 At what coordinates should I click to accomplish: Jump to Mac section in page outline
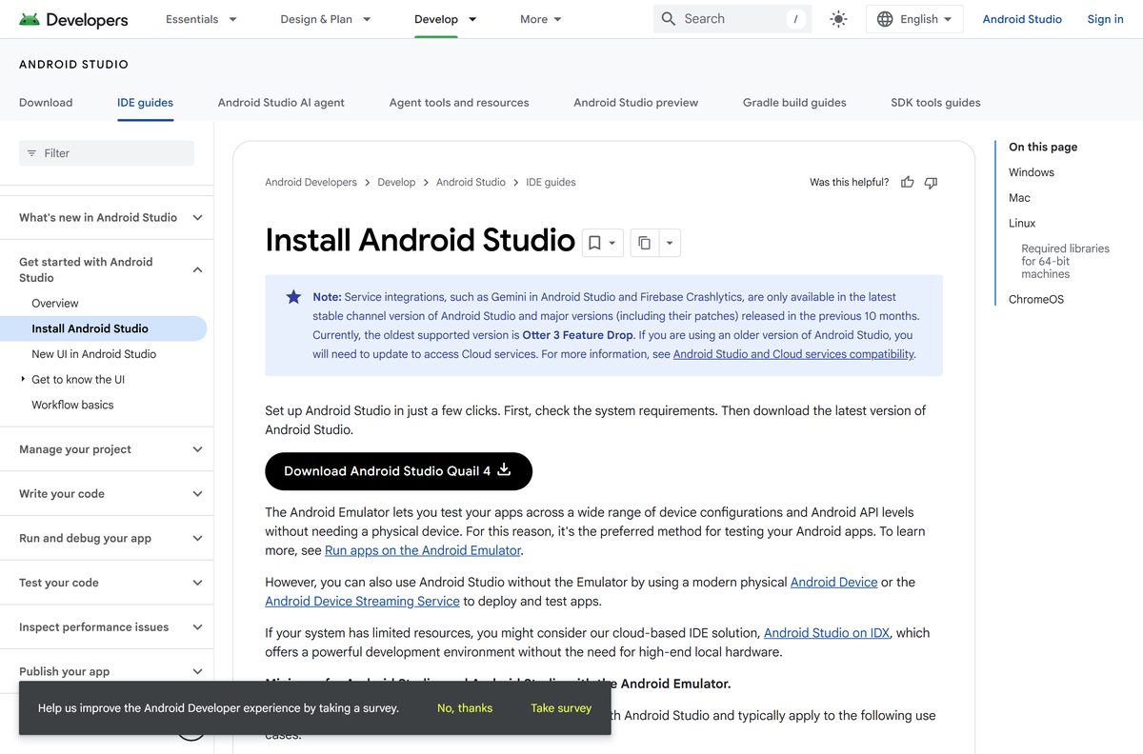pos(1019,198)
